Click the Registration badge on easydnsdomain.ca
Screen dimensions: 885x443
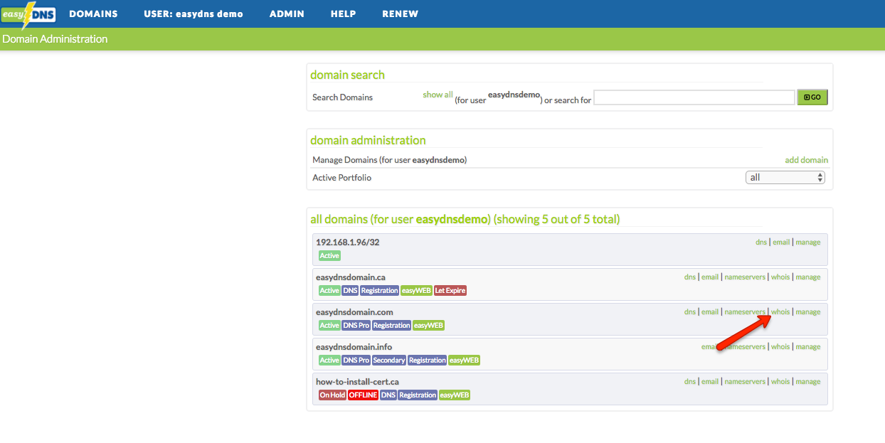tap(379, 291)
